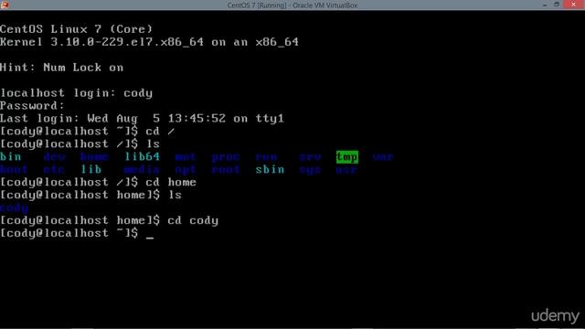This screenshot has height=329, width=585.
Task: Click the 'media' directory entry
Action: point(143,169)
